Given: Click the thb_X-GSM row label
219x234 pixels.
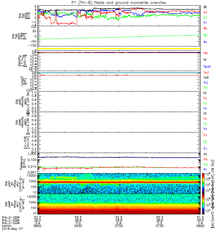Looking at the screenshot, I should (x=11, y=217).
